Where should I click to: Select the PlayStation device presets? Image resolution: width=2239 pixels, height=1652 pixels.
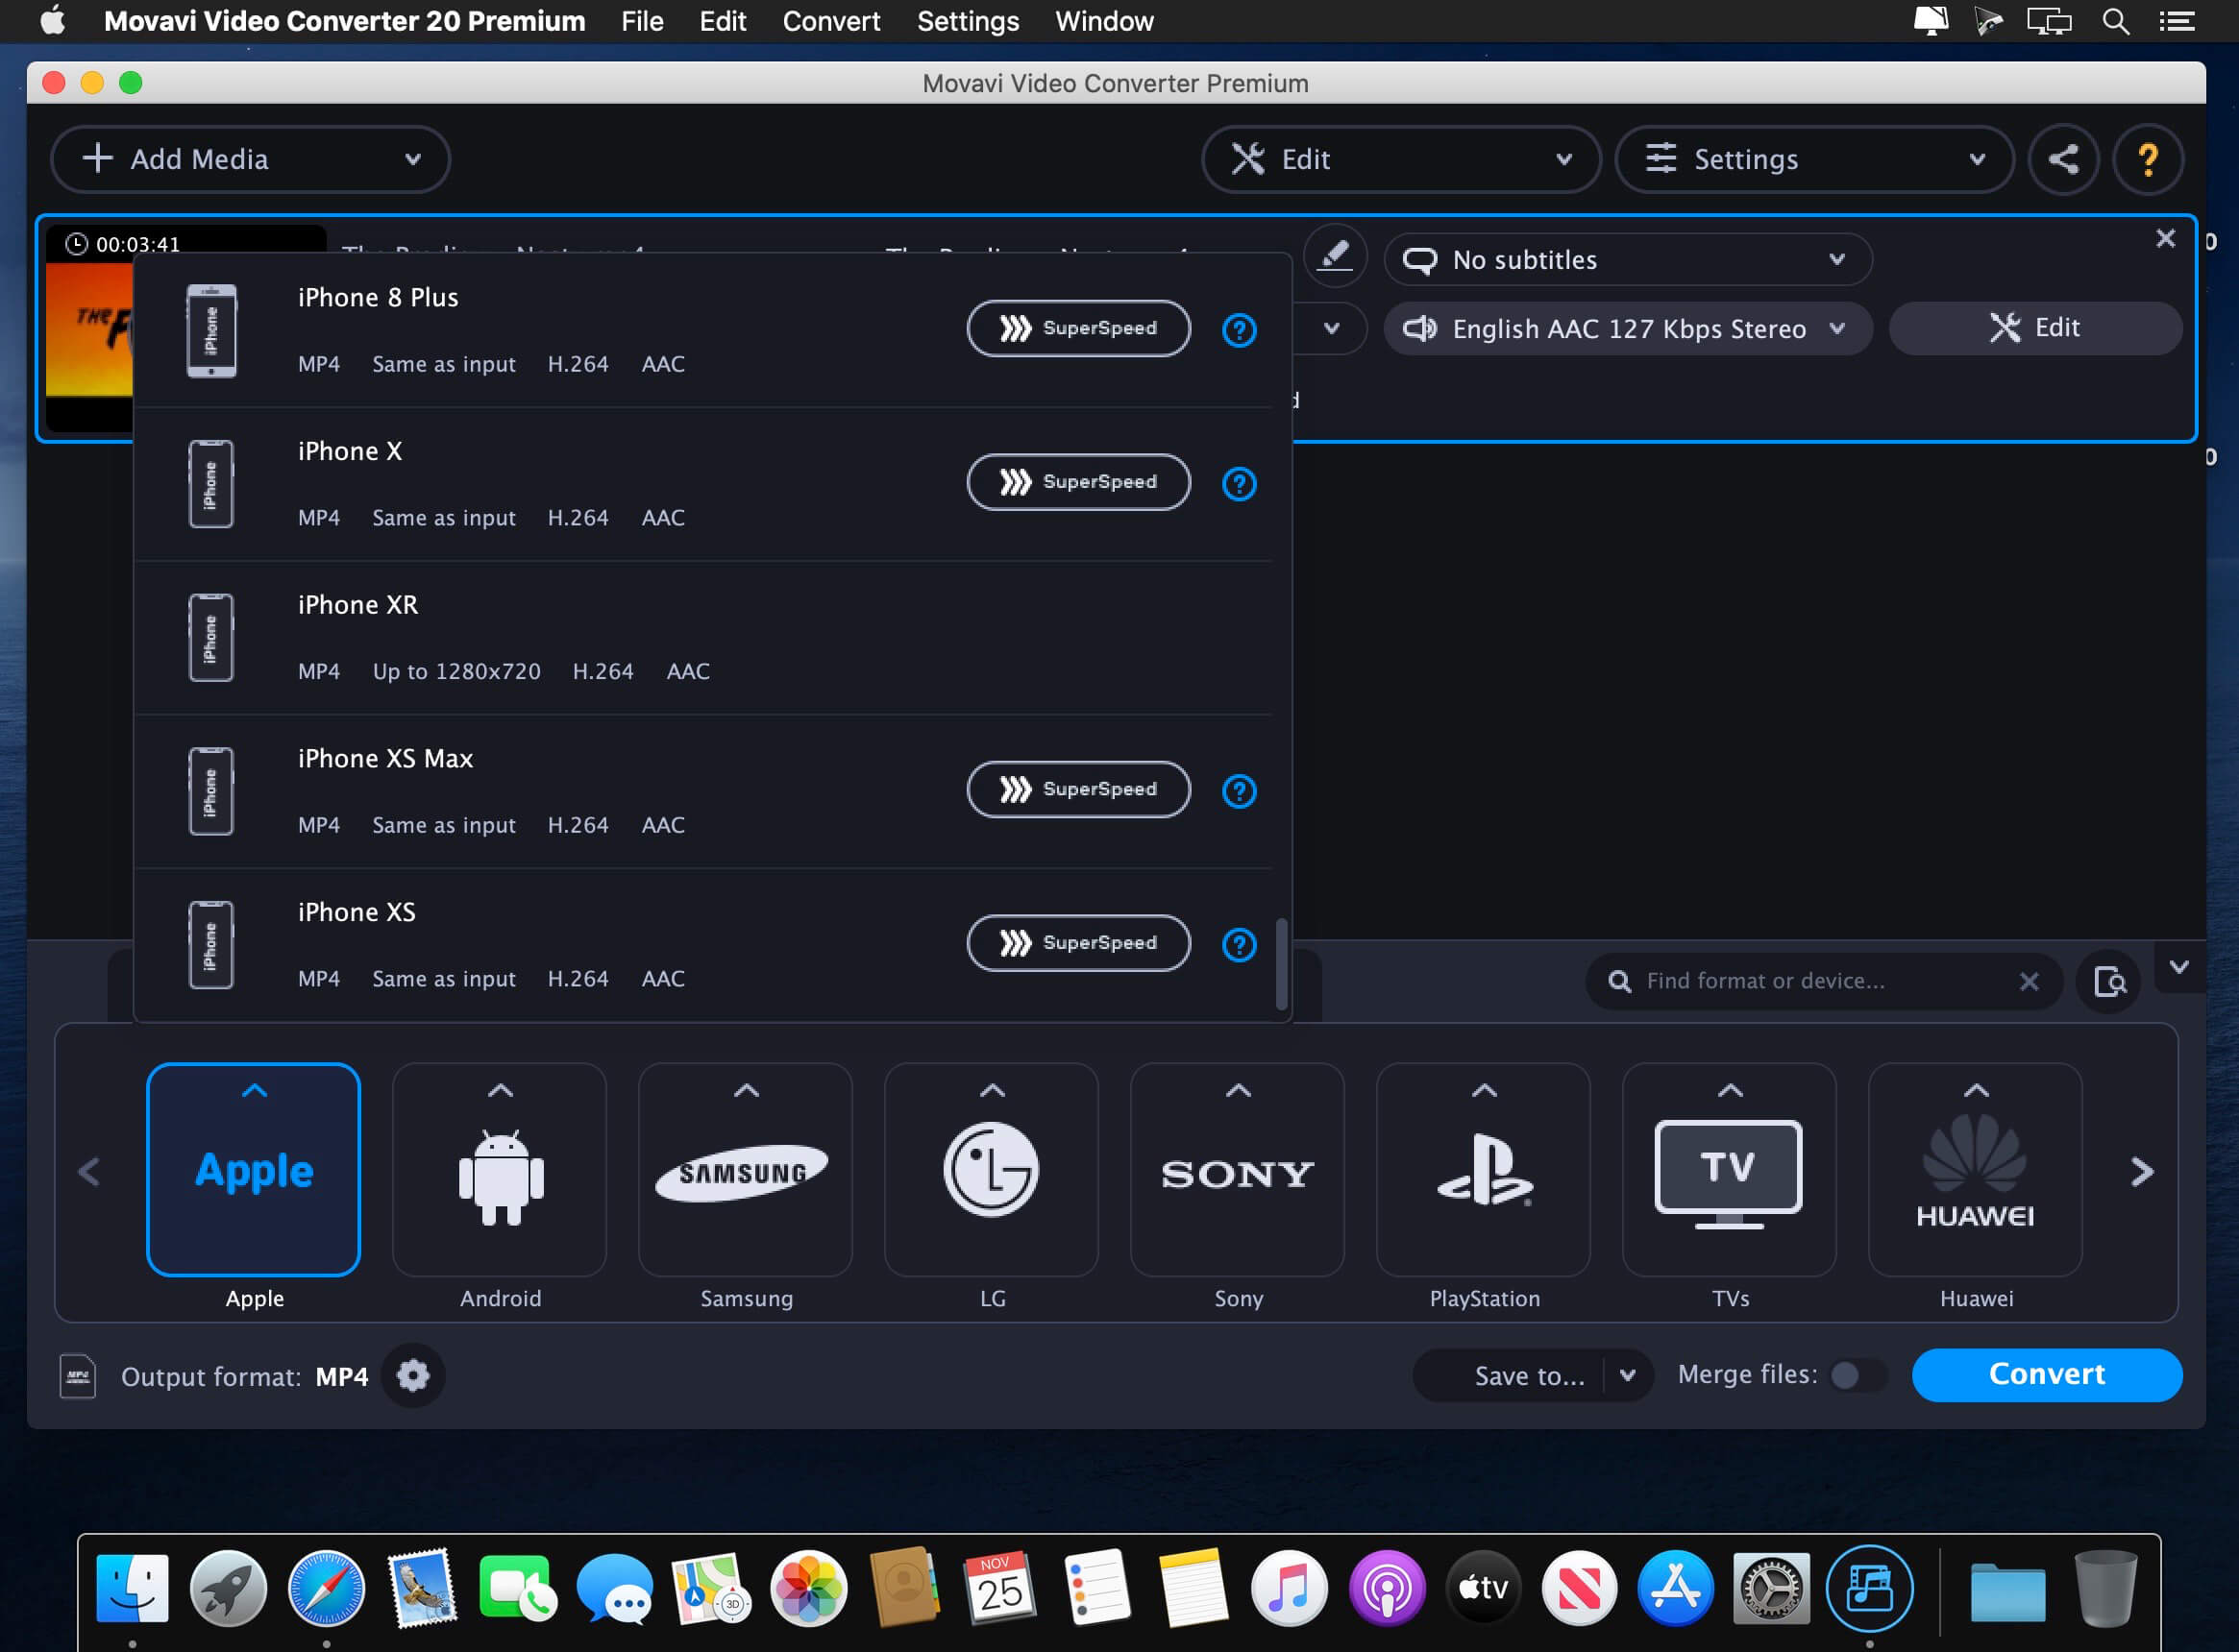[x=1483, y=1170]
